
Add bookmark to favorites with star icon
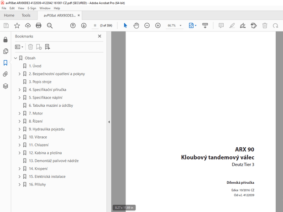[17, 26]
